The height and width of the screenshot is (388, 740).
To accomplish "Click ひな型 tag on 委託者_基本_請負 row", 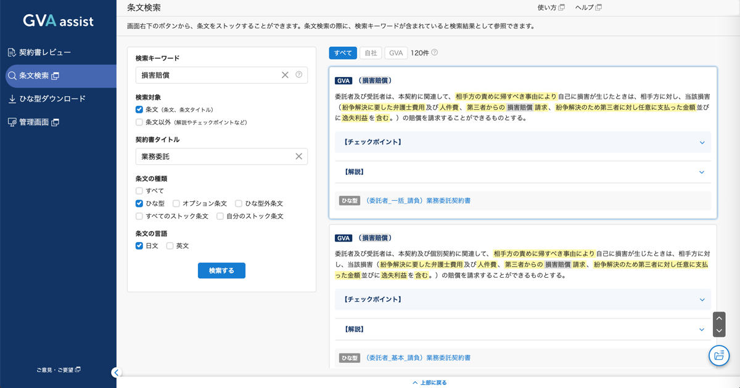I will [x=350, y=358].
